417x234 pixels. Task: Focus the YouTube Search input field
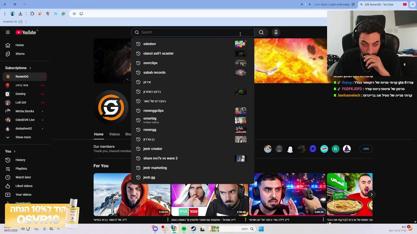click(x=193, y=32)
